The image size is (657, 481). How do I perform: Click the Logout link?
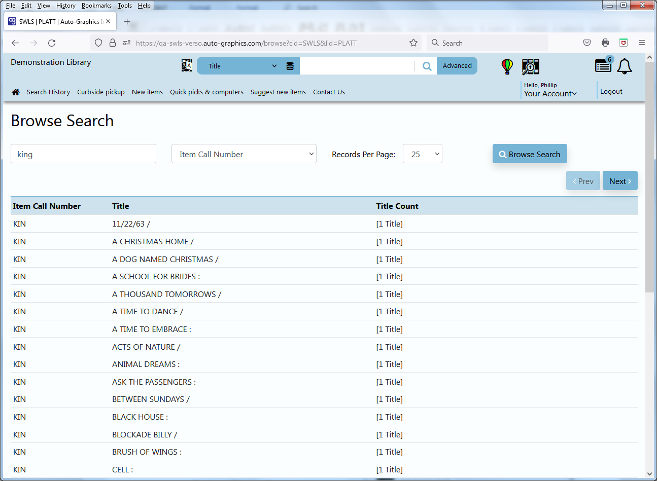(x=611, y=92)
